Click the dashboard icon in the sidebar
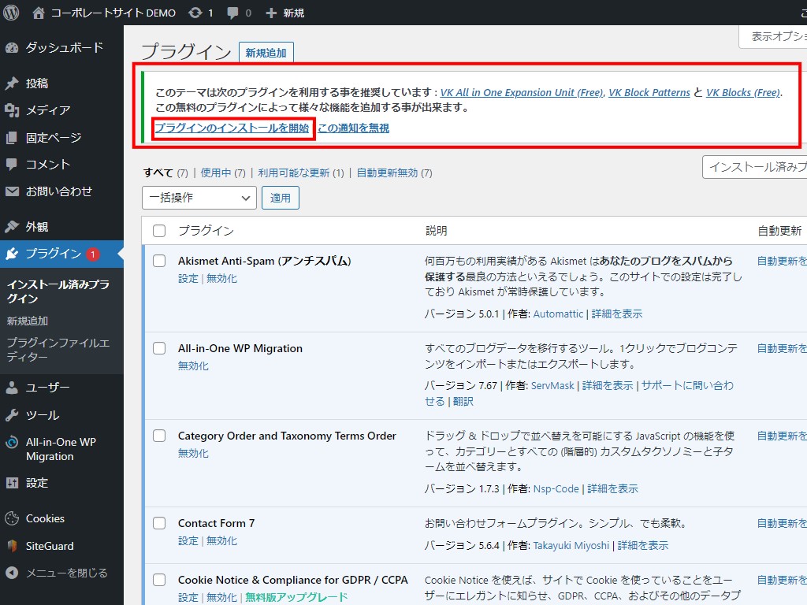This screenshot has width=807, height=605. (x=12, y=48)
